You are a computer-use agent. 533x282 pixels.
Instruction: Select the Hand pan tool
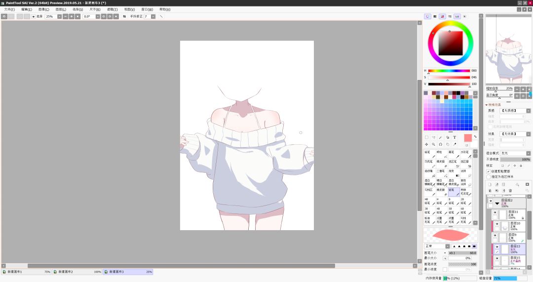[448, 144]
